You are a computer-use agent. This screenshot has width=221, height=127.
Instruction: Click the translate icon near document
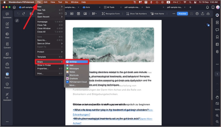pos(208,25)
